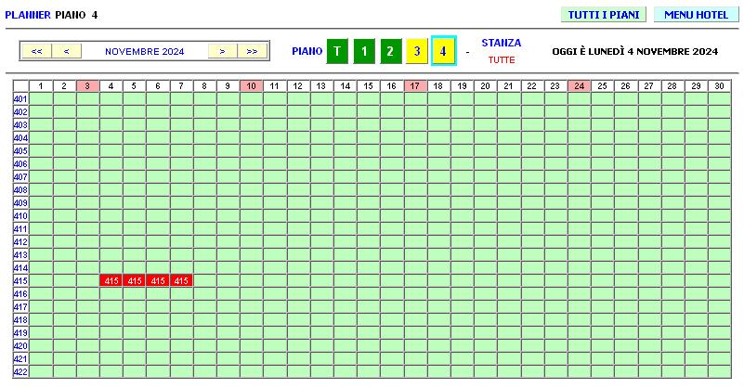Select ground floor T piano button

pyautogui.click(x=337, y=51)
